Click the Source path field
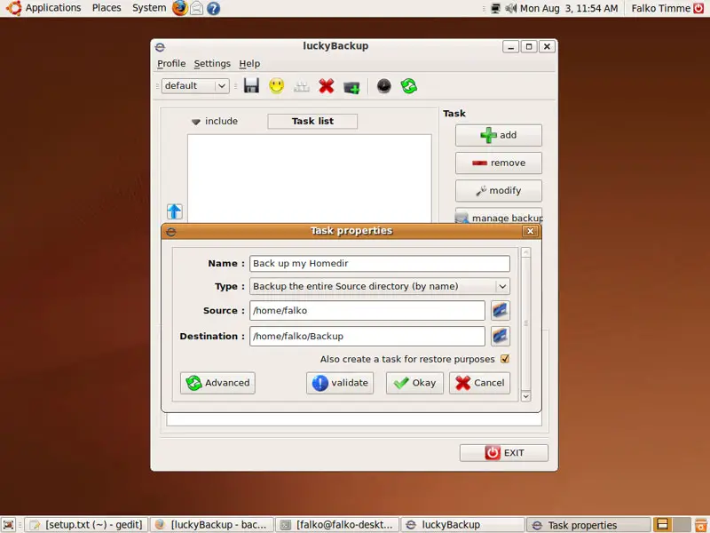This screenshot has width=710, height=533. tap(367, 310)
